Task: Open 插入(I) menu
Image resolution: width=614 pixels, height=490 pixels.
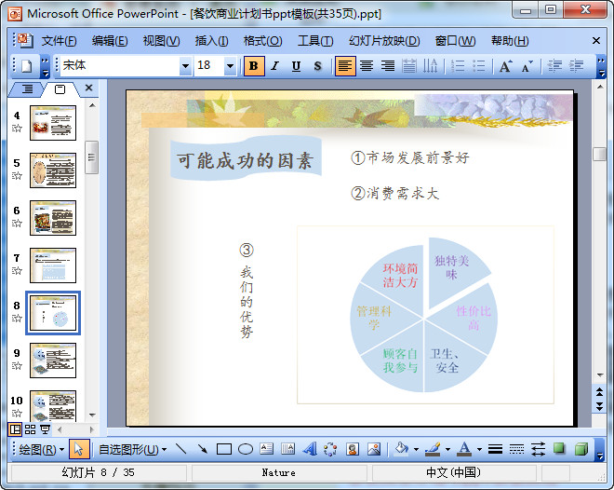Action: coord(211,41)
